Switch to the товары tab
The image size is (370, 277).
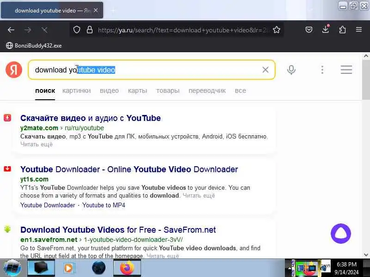[167, 90]
